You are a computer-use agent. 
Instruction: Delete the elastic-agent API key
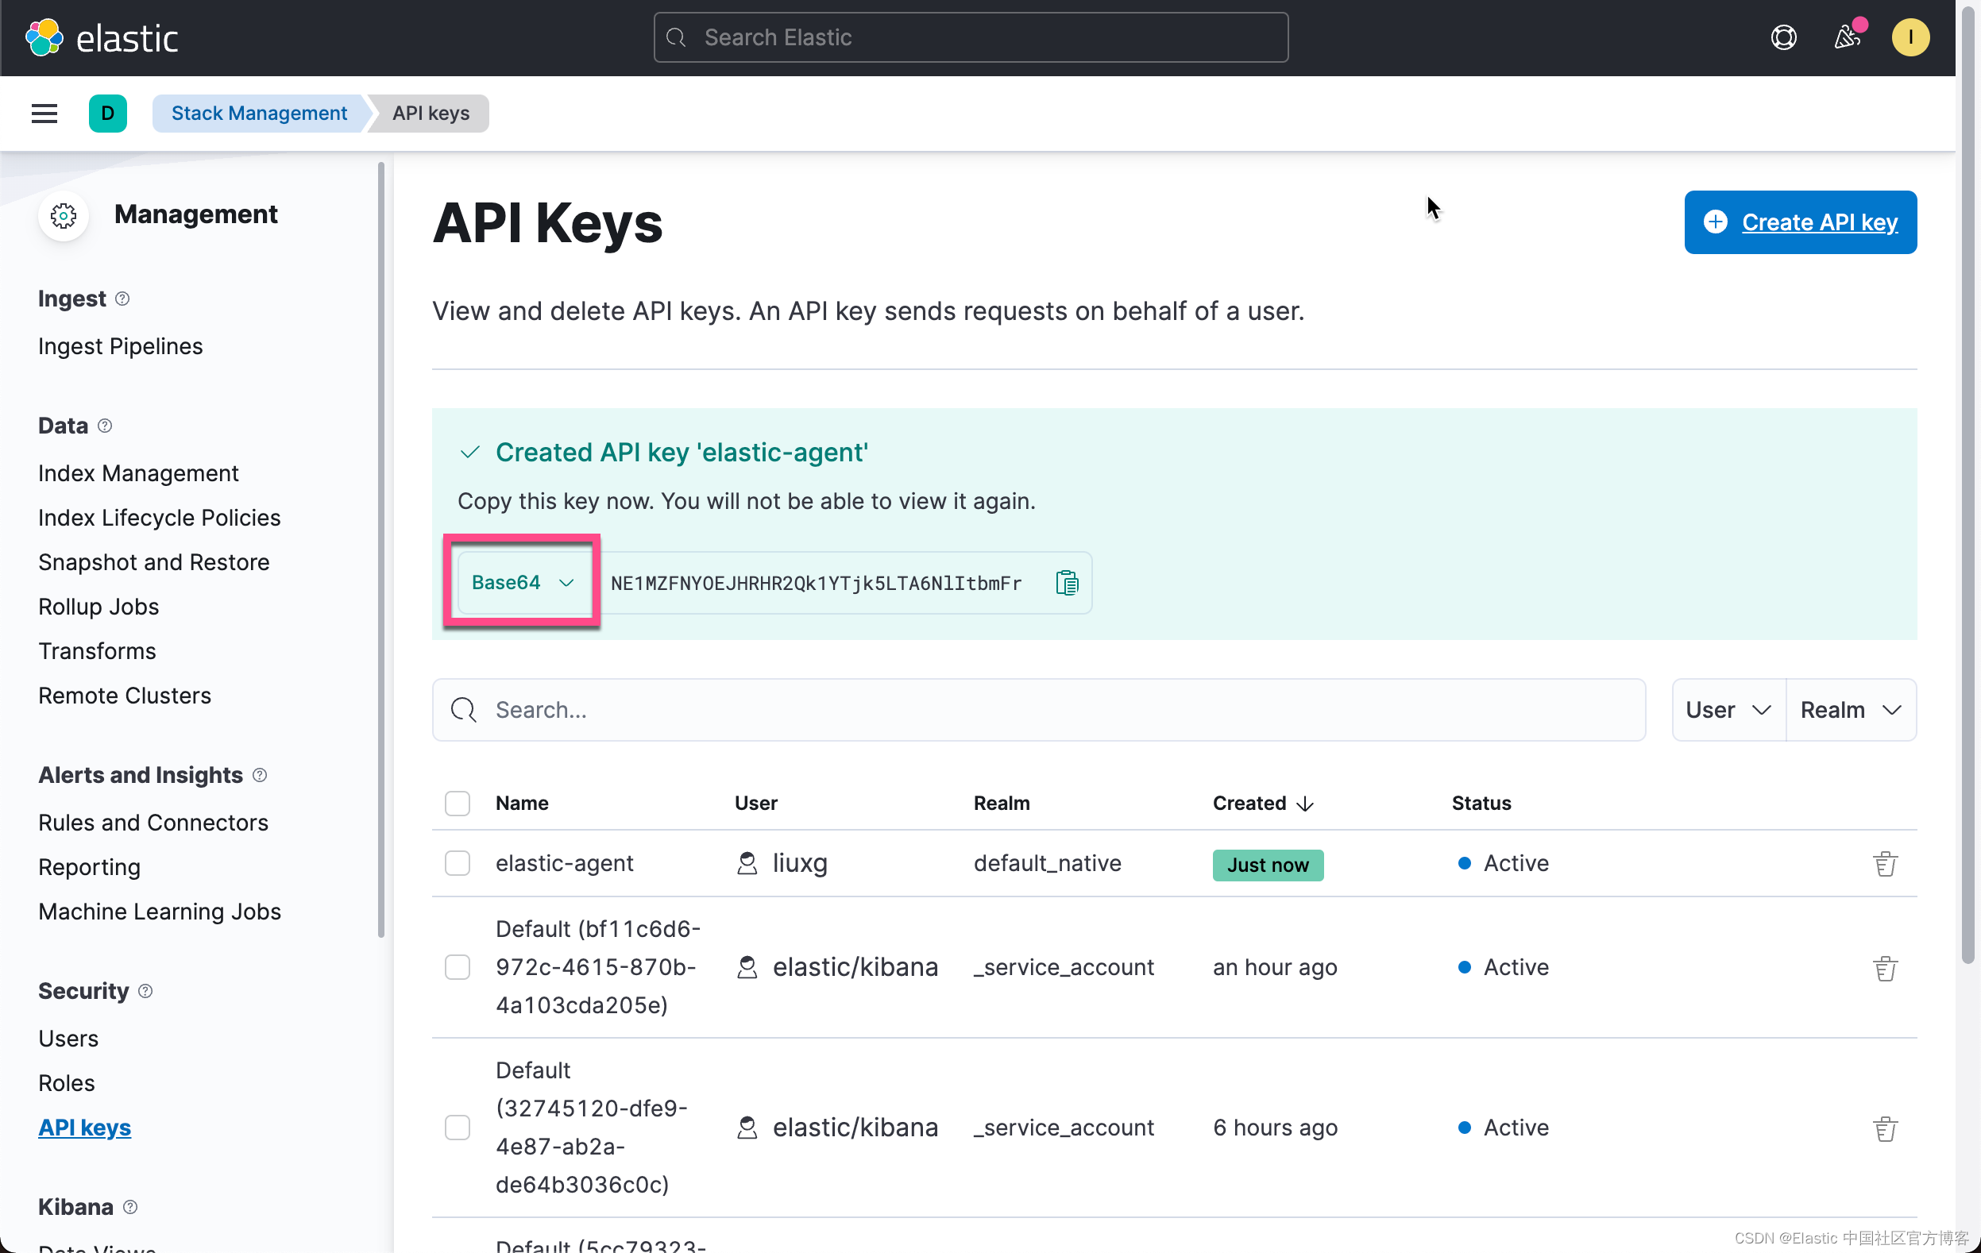[x=1885, y=863]
